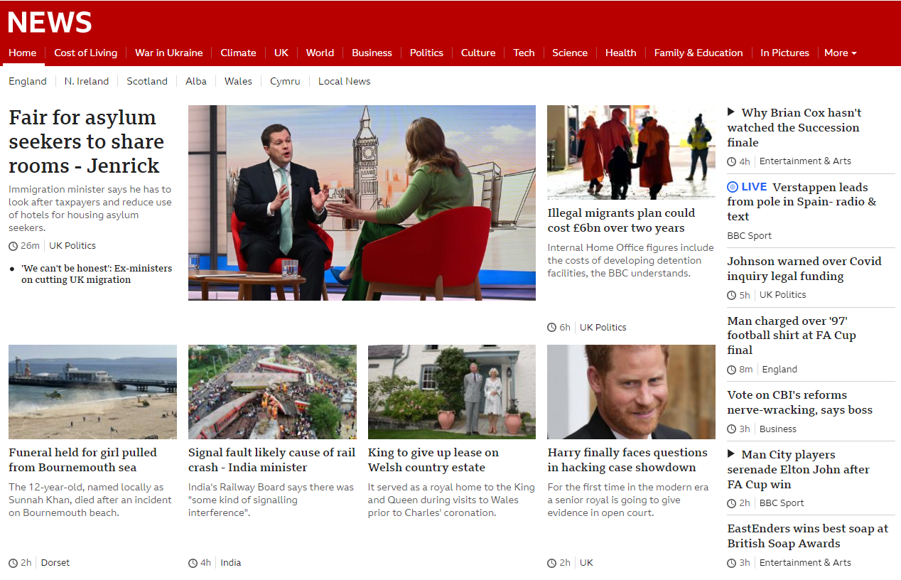This screenshot has height=580, width=901.
Task: Click play icon beside Man City players story
Action: coord(731,454)
